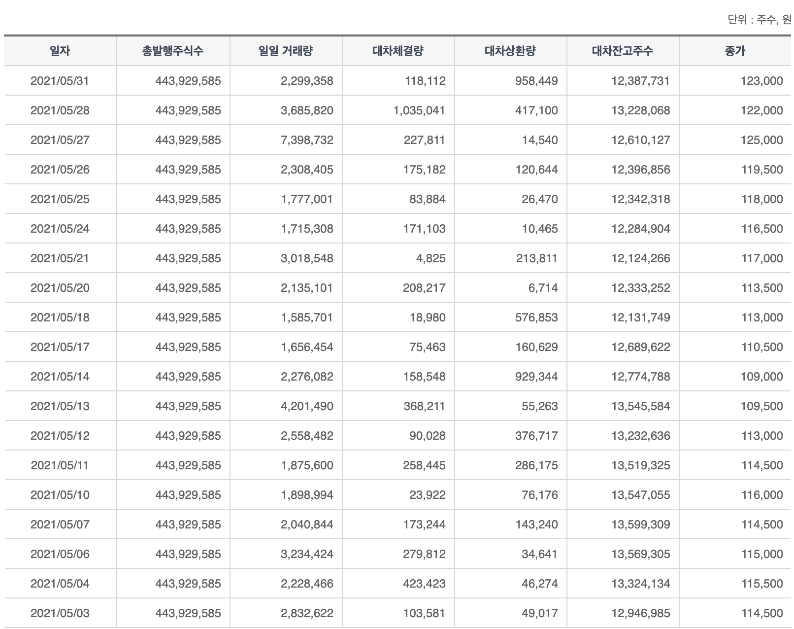Click repayment value 49,017
The image size is (794, 629).
540,613
